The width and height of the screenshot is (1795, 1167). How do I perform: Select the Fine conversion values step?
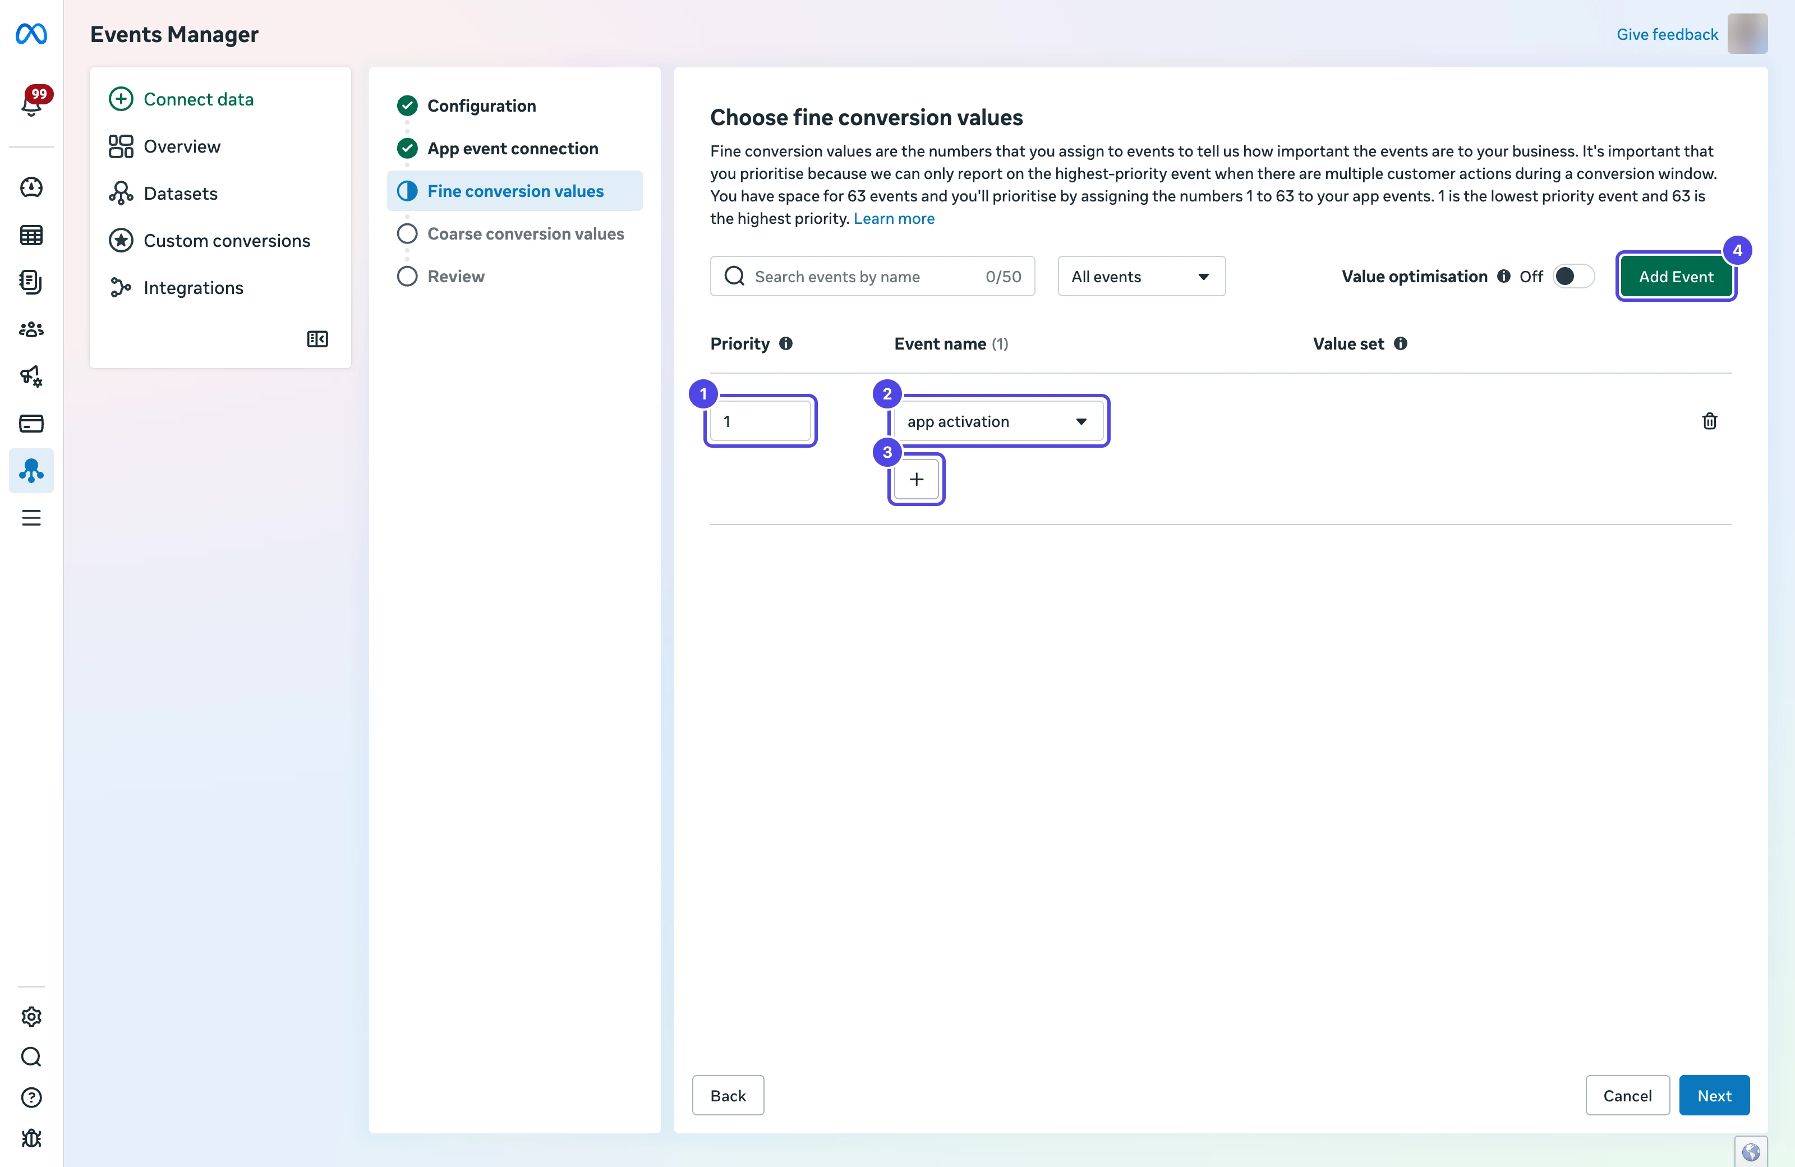click(x=514, y=191)
